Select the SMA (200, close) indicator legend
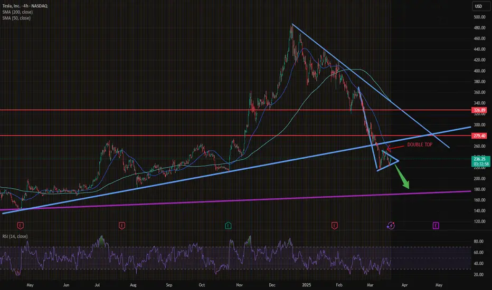This screenshot has height=290, width=492. coord(17,12)
